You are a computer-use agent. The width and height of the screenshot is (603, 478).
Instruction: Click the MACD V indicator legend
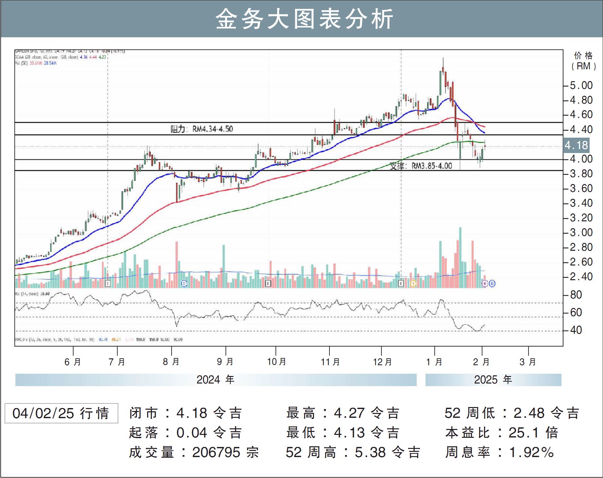(x=99, y=339)
